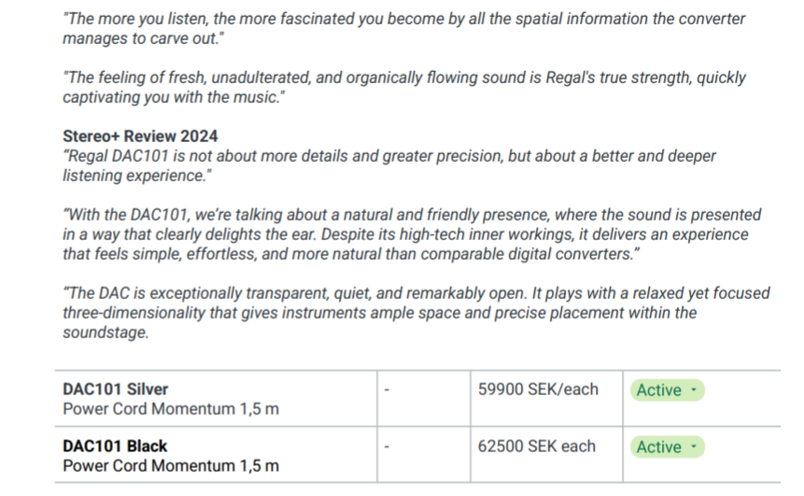Click the DAC101 Silver product name
Screen dimensions: 804x496
click(x=116, y=390)
